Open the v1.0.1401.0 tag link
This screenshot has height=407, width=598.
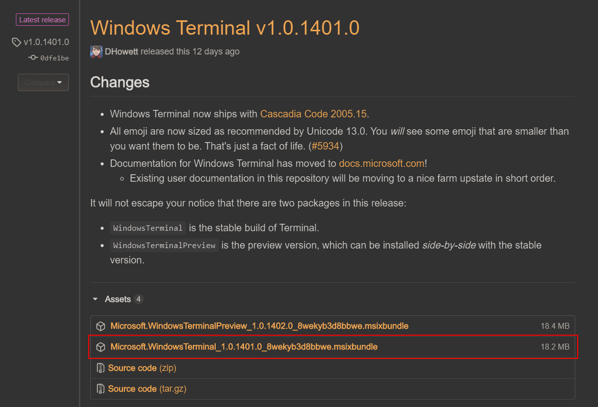pos(46,42)
